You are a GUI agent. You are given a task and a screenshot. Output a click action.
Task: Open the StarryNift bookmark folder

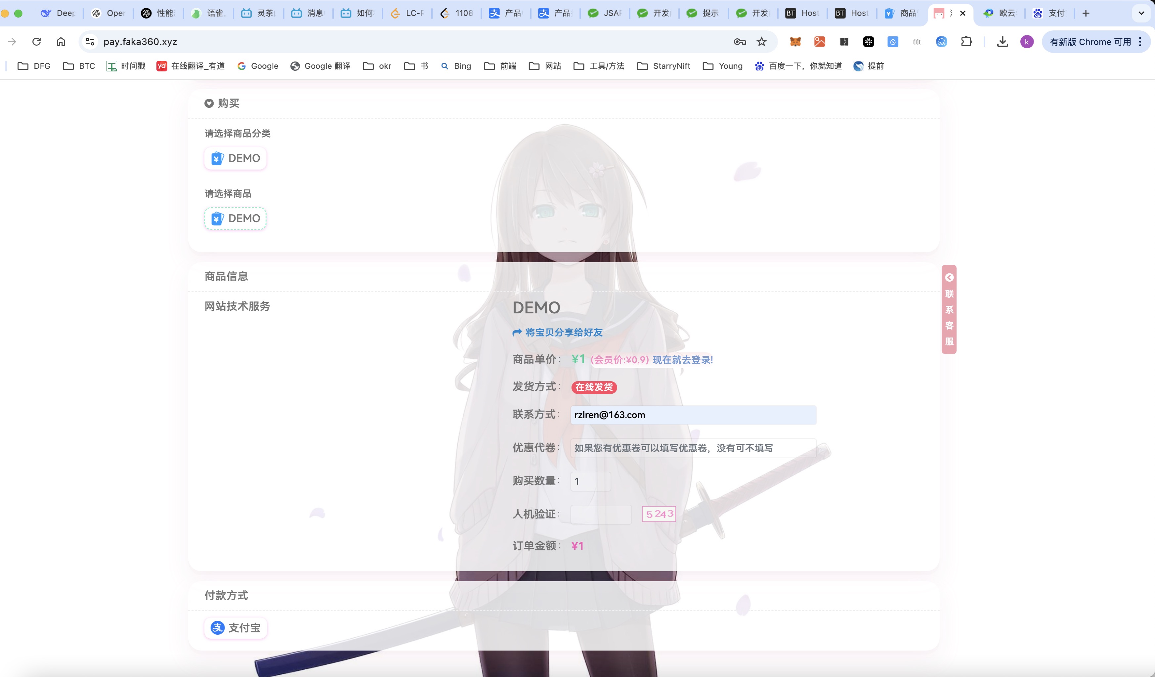point(664,66)
